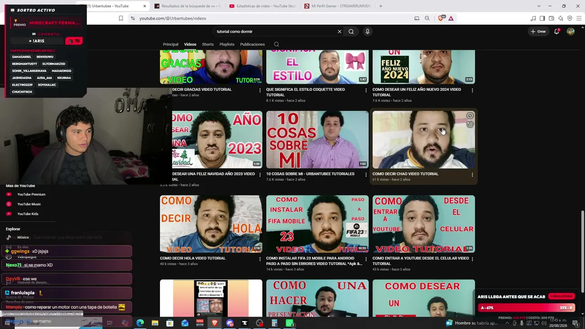Open COMO DECIR HOLA VIDEO TUTORIAL title link
585x329 pixels.
pyautogui.click(x=192, y=258)
